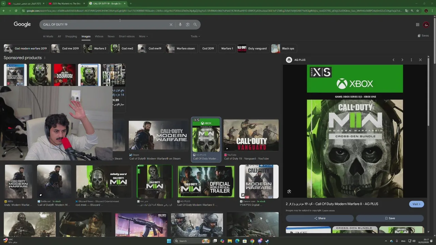Open the Windows Start menu
The width and height of the screenshot is (436, 245).
pyautogui.click(x=169, y=241)
